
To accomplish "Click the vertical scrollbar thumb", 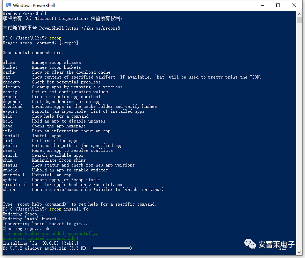I will click(299, 20).
